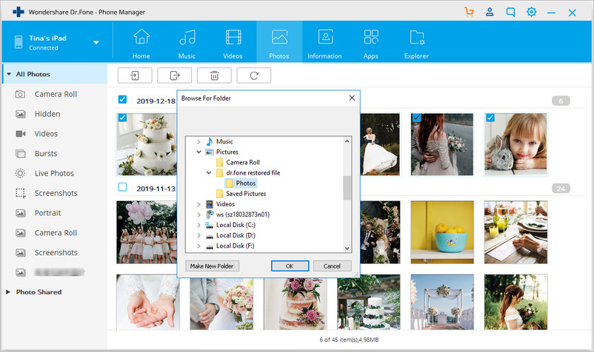Click the export photos toolbar icon

[174, 75]
